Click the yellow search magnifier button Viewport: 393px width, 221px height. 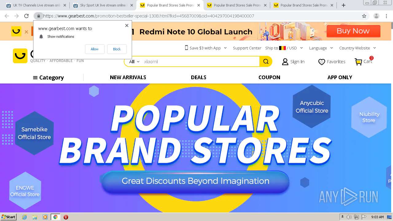coord(266,61)
